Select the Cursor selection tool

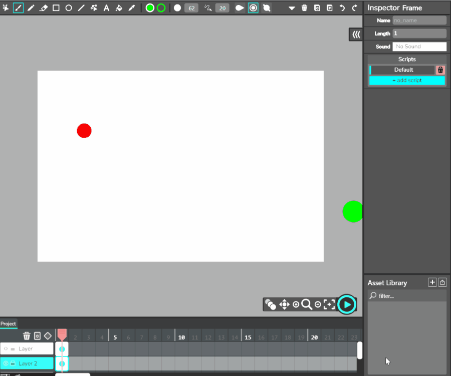click(x=6, y=8)
